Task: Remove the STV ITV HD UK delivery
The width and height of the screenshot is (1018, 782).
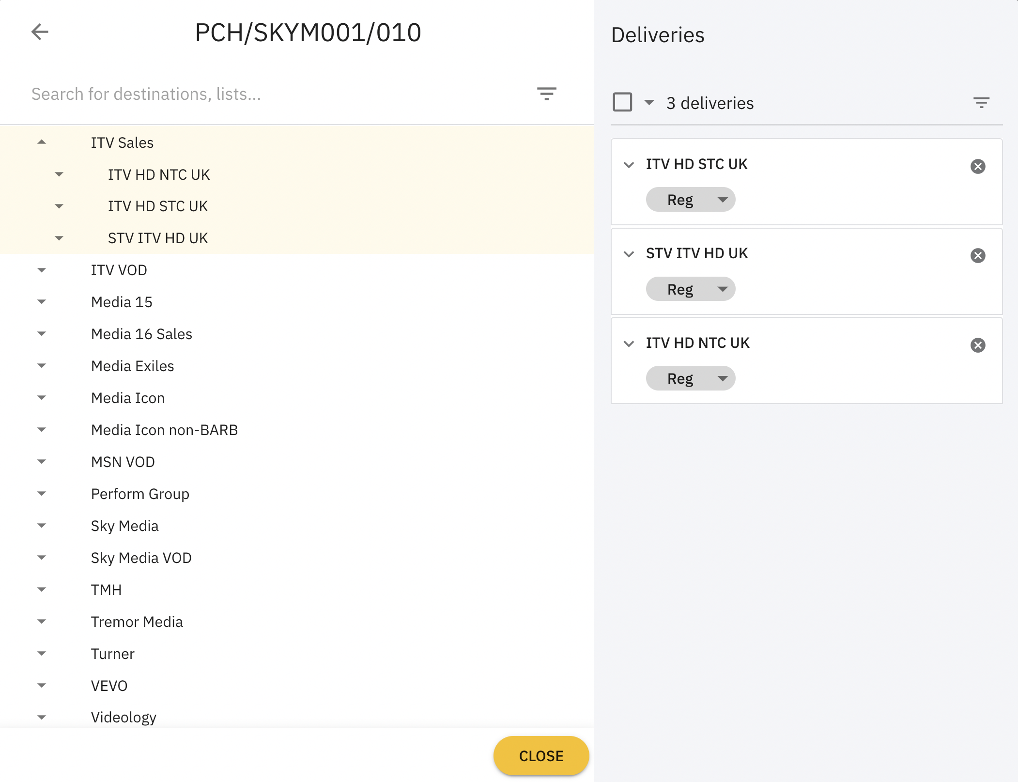Action: [978, 255]
